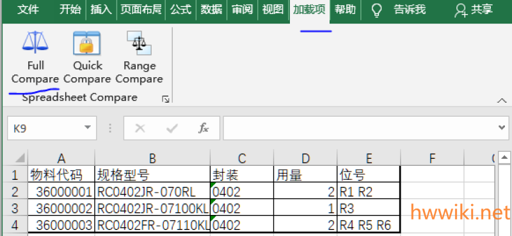The width and height of the screenshot is (512, 236).
Task: Select the 0402 cell in row 2
Action: tap(242, 191)
